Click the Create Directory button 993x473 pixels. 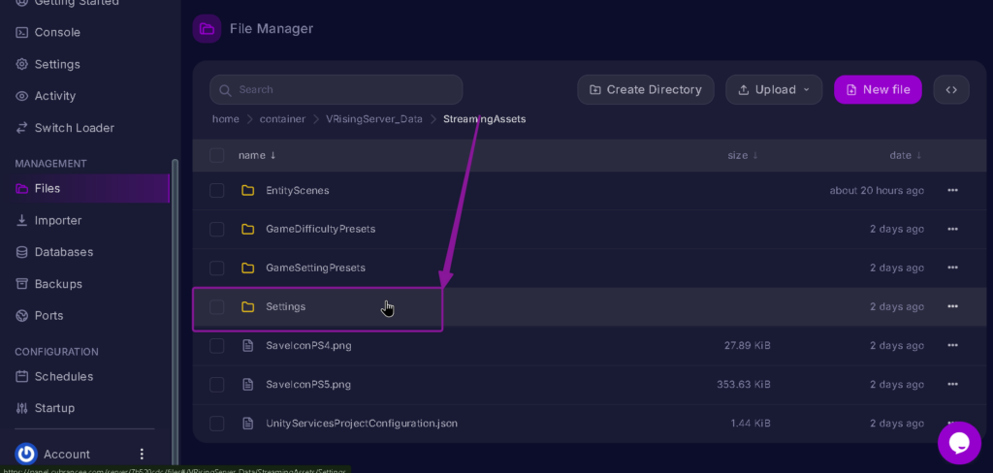[645, 89]
